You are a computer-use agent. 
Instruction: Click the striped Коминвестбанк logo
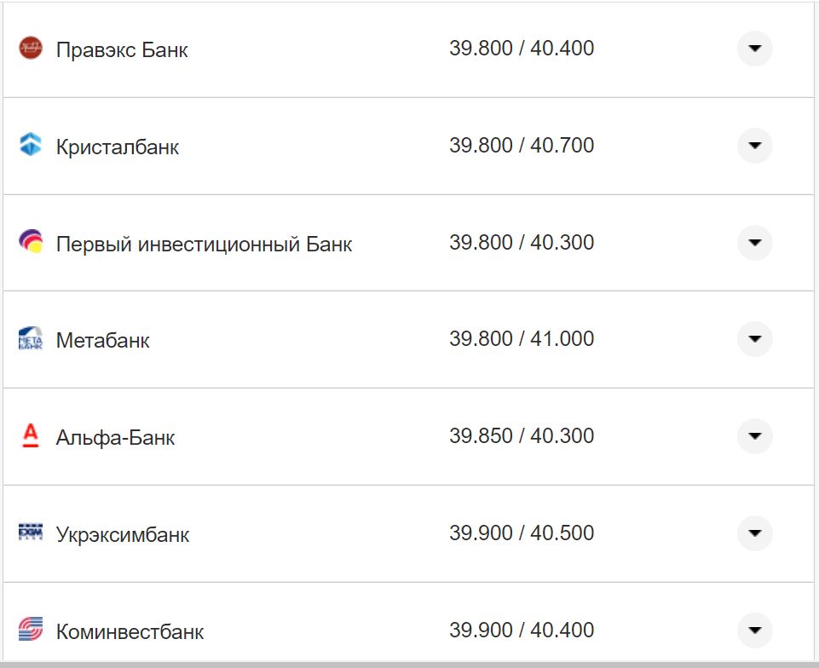(31, 630)
